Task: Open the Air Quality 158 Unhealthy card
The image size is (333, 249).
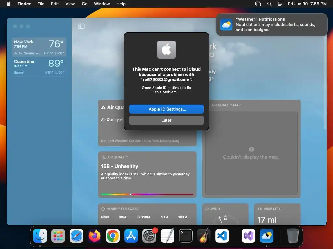Action: 147,175
